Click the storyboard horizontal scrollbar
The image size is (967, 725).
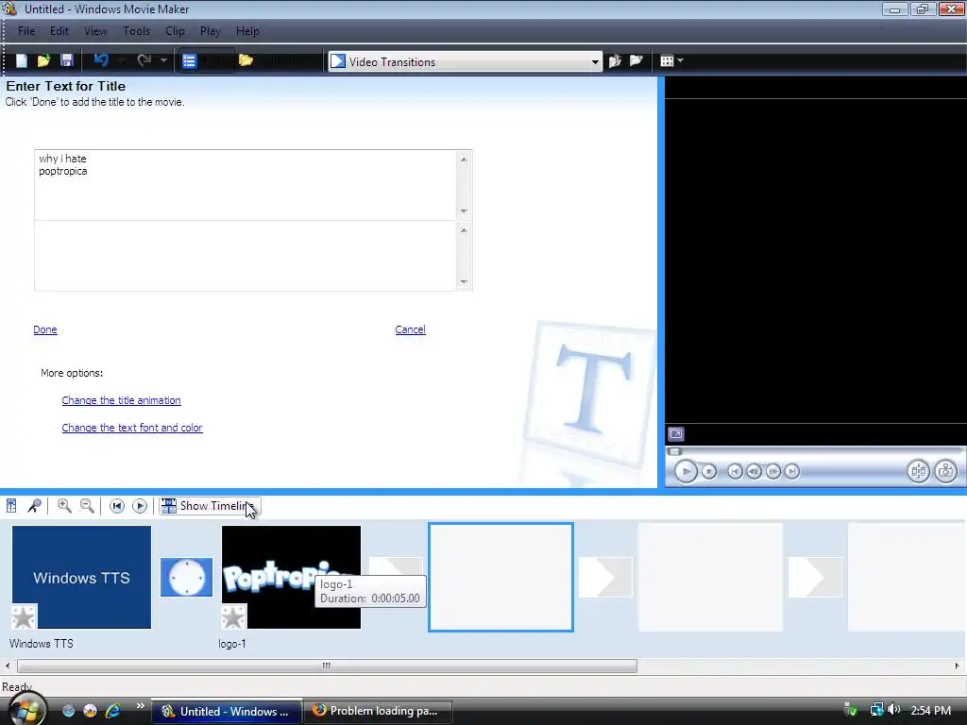pos(327,666)
